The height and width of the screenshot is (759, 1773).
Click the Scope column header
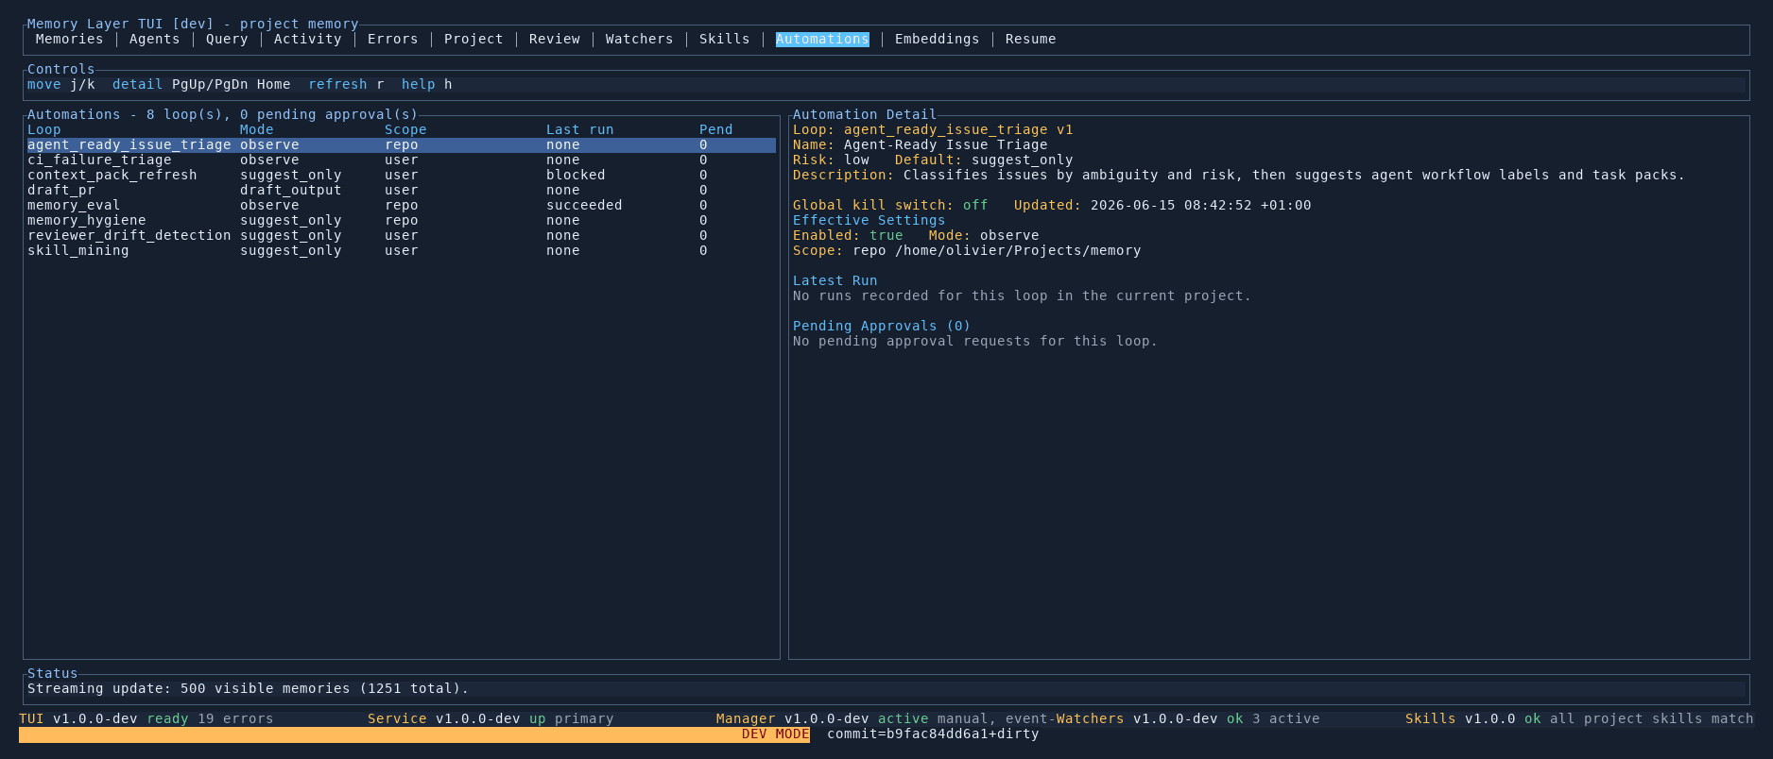coord(405,129)
